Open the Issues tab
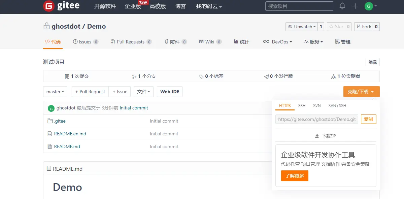The height and width of the screenshot is (199, 404). click(86, 42)
